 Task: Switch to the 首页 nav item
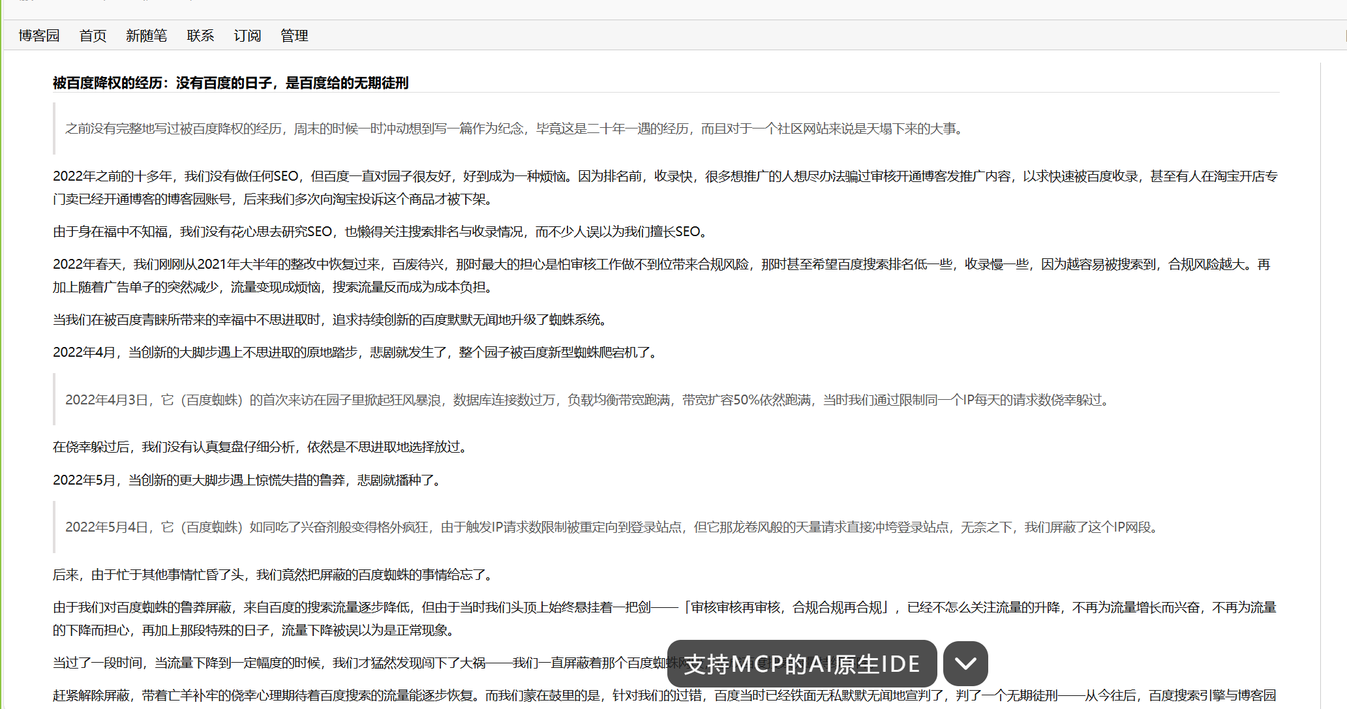pyautogui.click(x=92, y=36)
